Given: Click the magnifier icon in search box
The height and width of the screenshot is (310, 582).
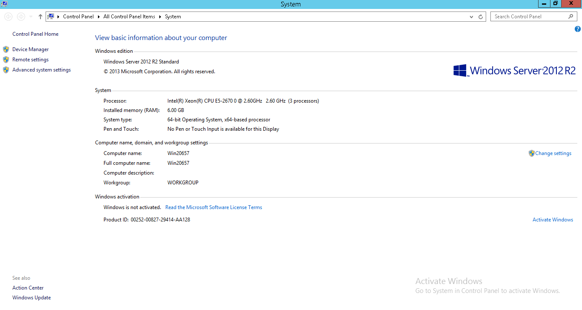Looking at the screenshot, I should [571, 17].
